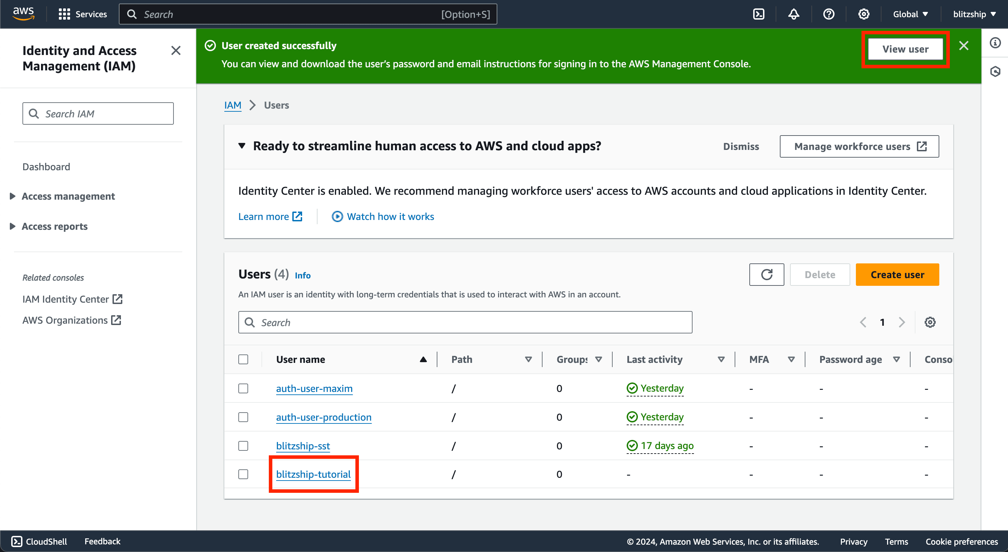
Task: Open CloudShell from the top bar icon
Action: [758, 14]
